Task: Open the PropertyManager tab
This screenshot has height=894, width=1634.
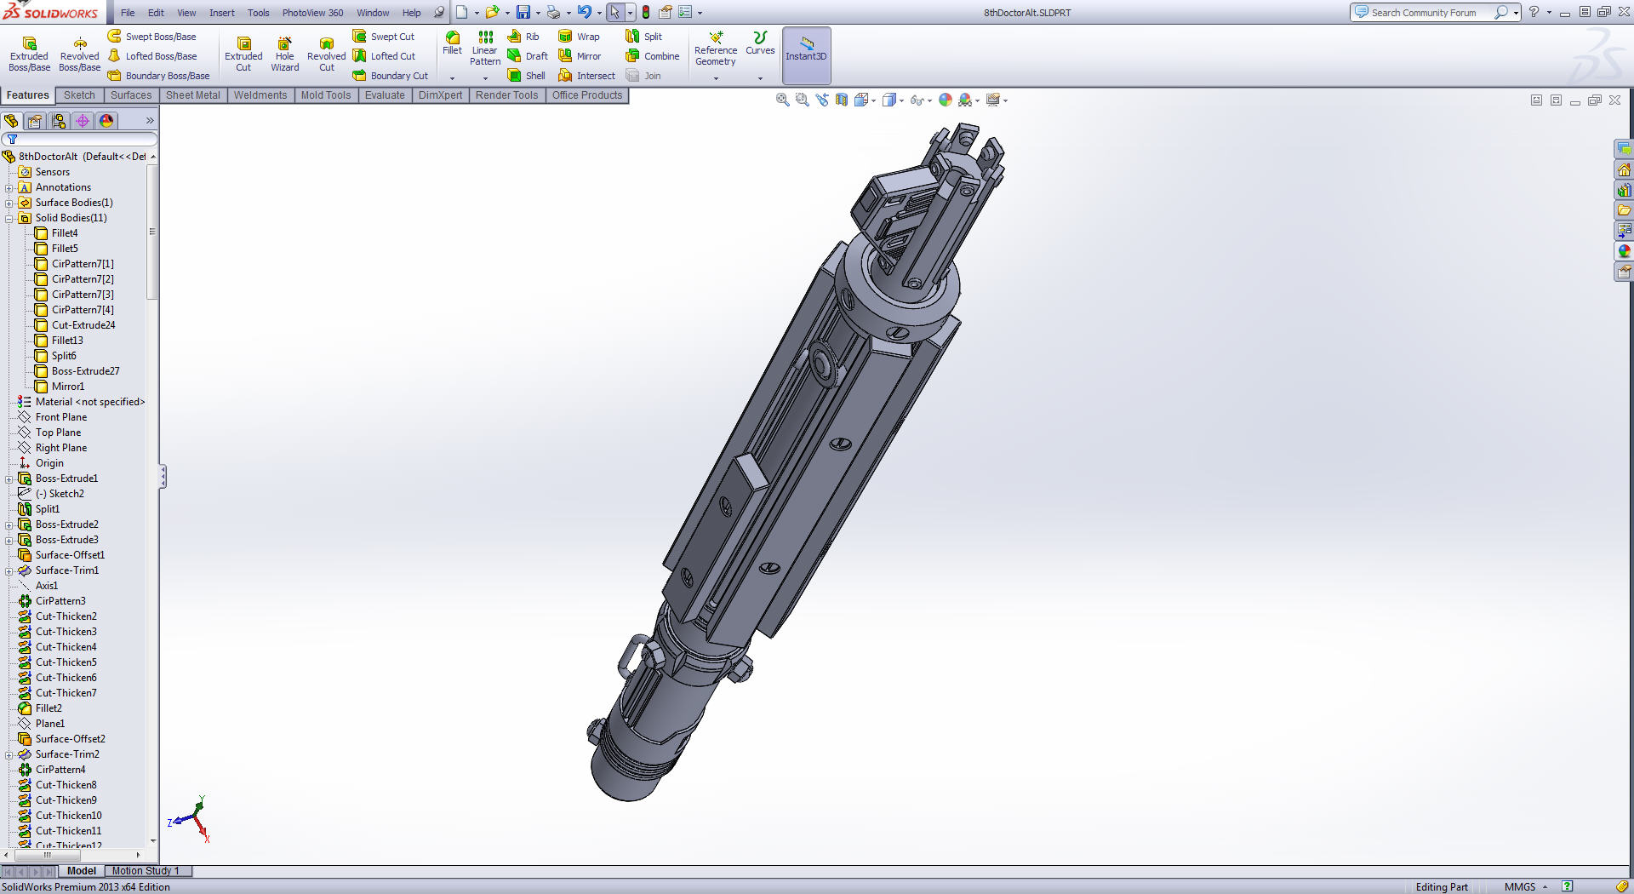Action: [x=35, y=121]
